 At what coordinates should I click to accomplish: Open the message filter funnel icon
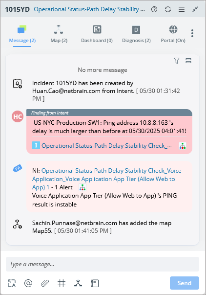[x=177, y=61]
